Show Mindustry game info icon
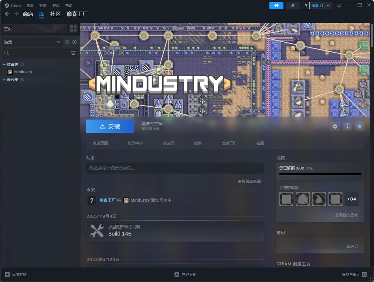Screen dimensions: 374x282 pyautogui.click(x=347, y=126)
